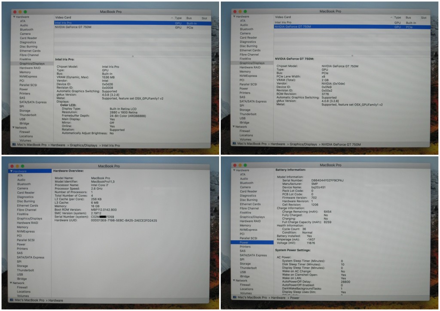
Task: Open Thunderbolt in the Intel Iris Pro window sidebar
Action: tap(28, 115)
